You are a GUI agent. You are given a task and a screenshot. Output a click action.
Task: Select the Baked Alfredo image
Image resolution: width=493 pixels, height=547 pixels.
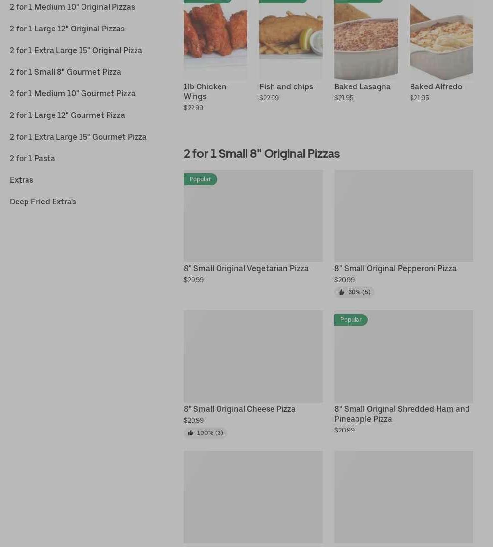click(x=441, y=39)
